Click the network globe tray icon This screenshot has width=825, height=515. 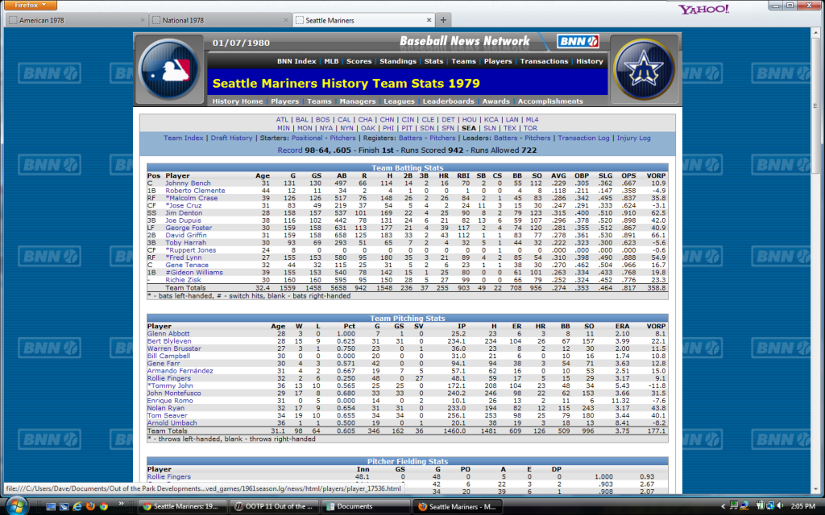click(769, 506)
